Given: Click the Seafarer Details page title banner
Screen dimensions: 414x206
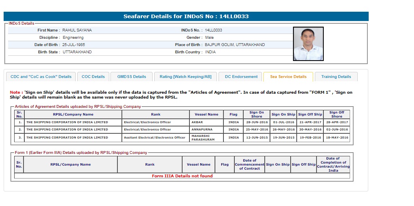Looking at the screenshot, I should coord(186,17).
